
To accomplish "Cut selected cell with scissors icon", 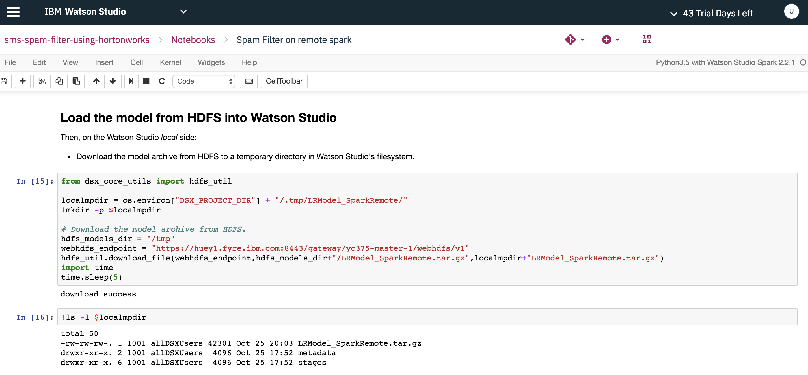I will point(42,81).
